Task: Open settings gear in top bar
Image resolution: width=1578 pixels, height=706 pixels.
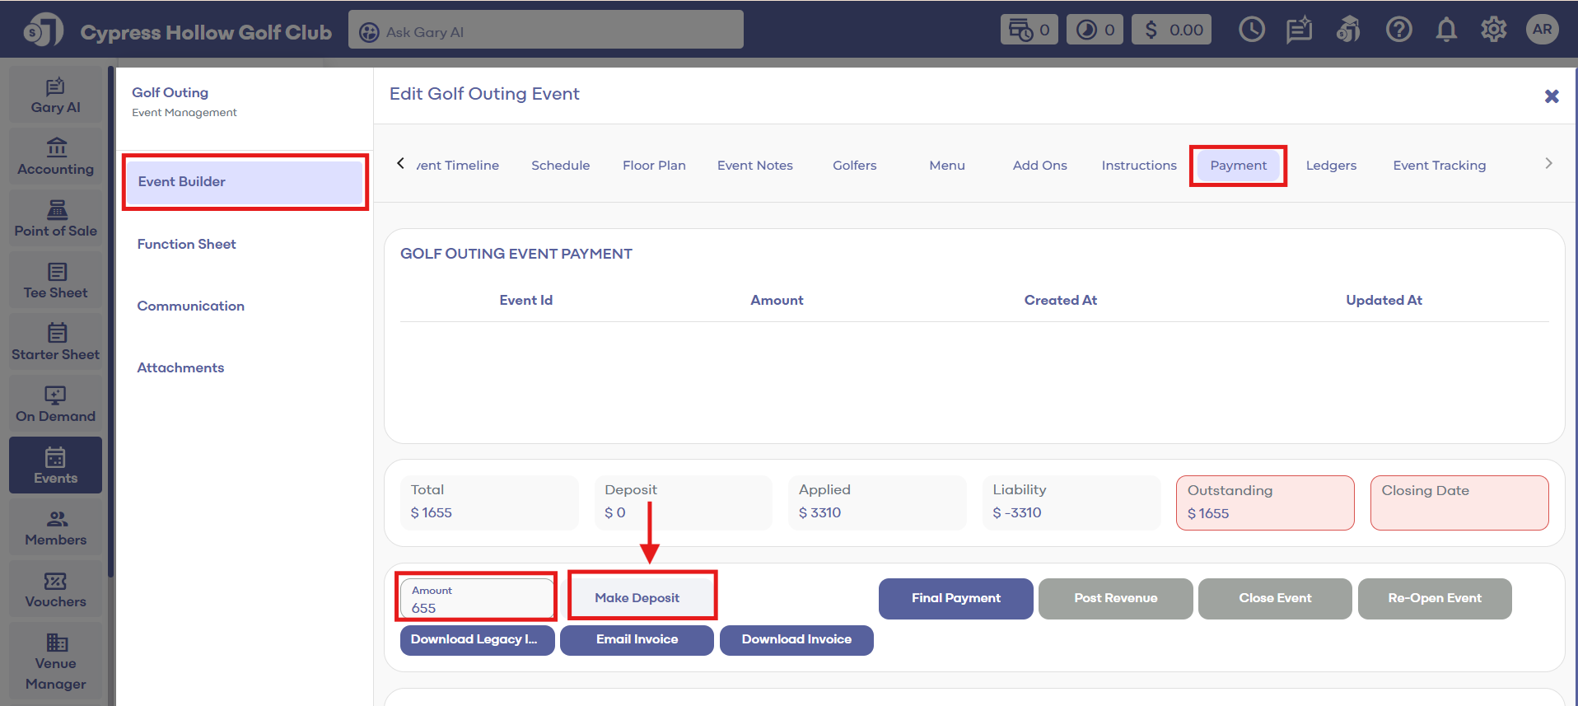Action: coord(1493,30)
